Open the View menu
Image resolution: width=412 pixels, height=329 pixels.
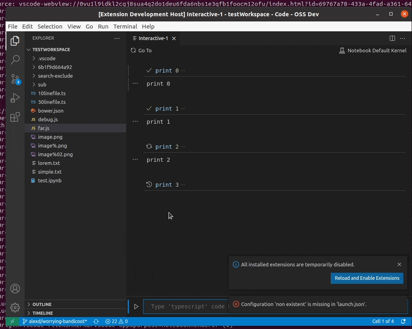[74, 27]
